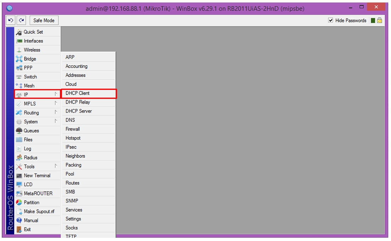Open the Bridge icon in the sidebar
The image size is (391, 241).
coord(19,59)
